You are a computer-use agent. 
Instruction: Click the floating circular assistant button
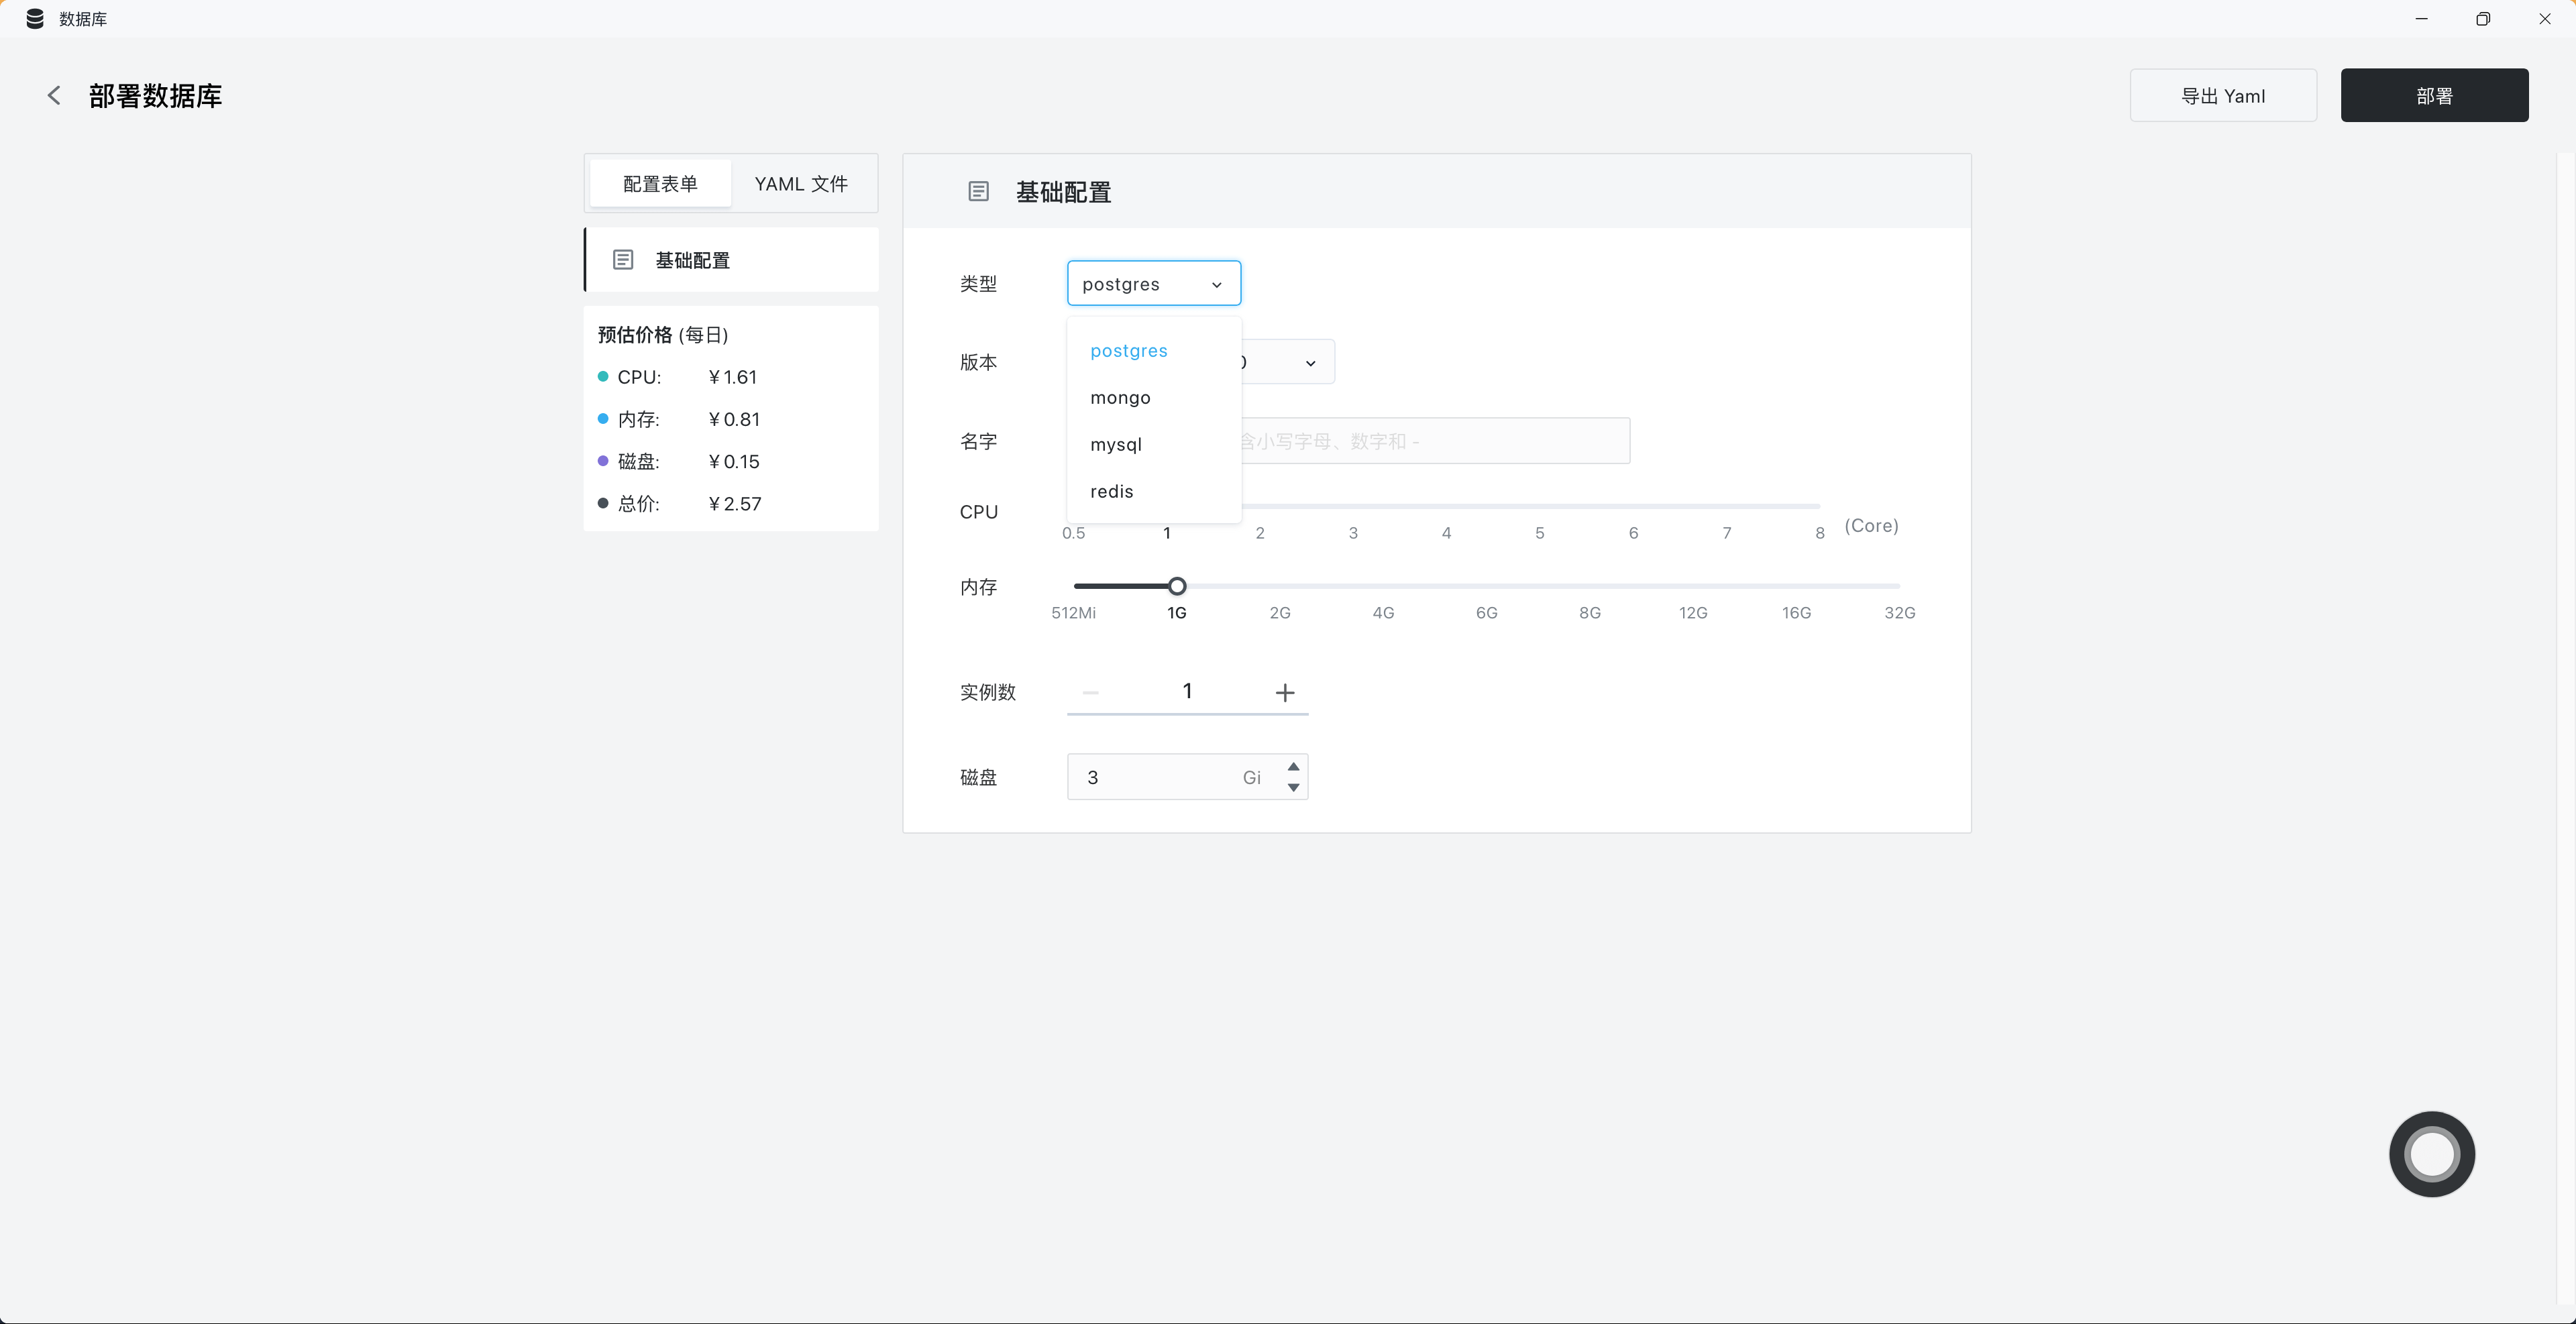(x=2432, y=1154)
